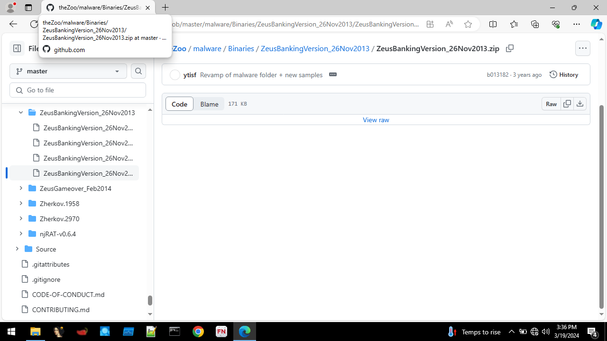
Task: Open the app installation icon in address bar
Action: coord(430,24)
